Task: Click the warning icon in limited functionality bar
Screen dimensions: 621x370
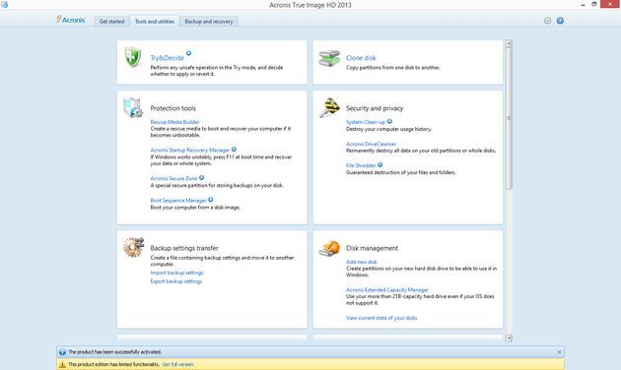Action: tap(62, 364)
